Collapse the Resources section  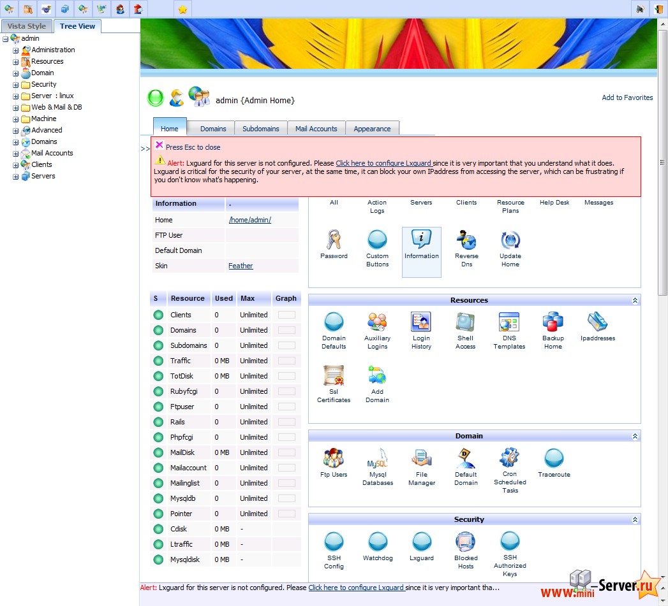(635, 300)
